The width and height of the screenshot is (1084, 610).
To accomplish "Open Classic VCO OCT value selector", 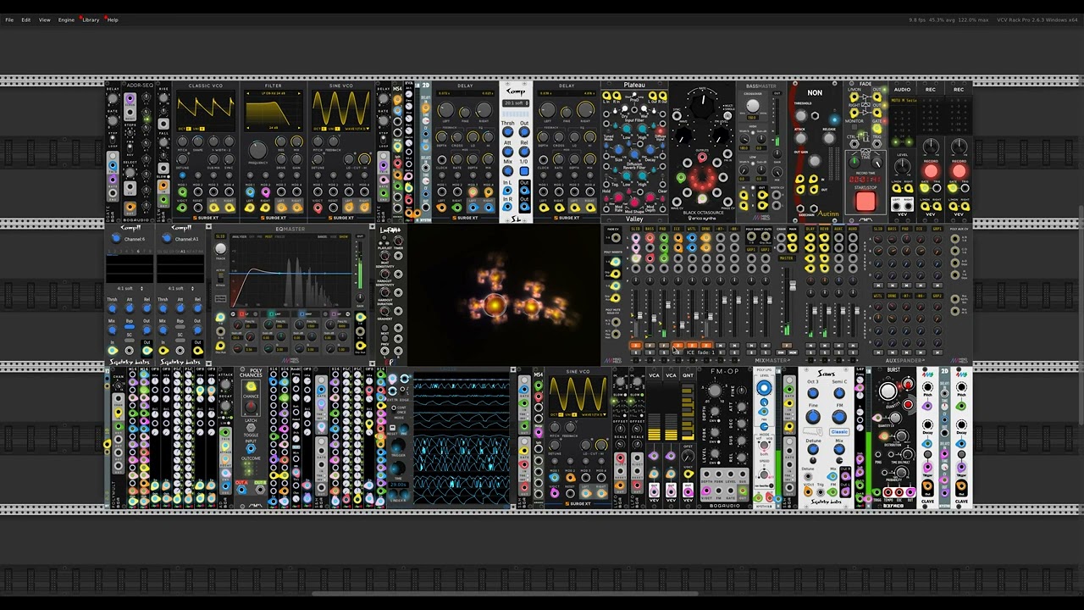I will (188, 129).
